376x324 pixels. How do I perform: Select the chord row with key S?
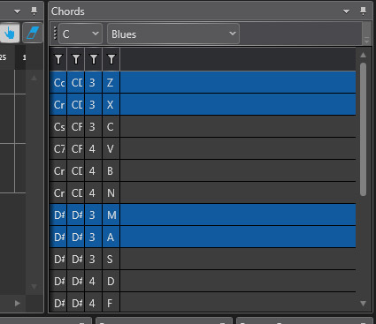[x=203, y=259]
